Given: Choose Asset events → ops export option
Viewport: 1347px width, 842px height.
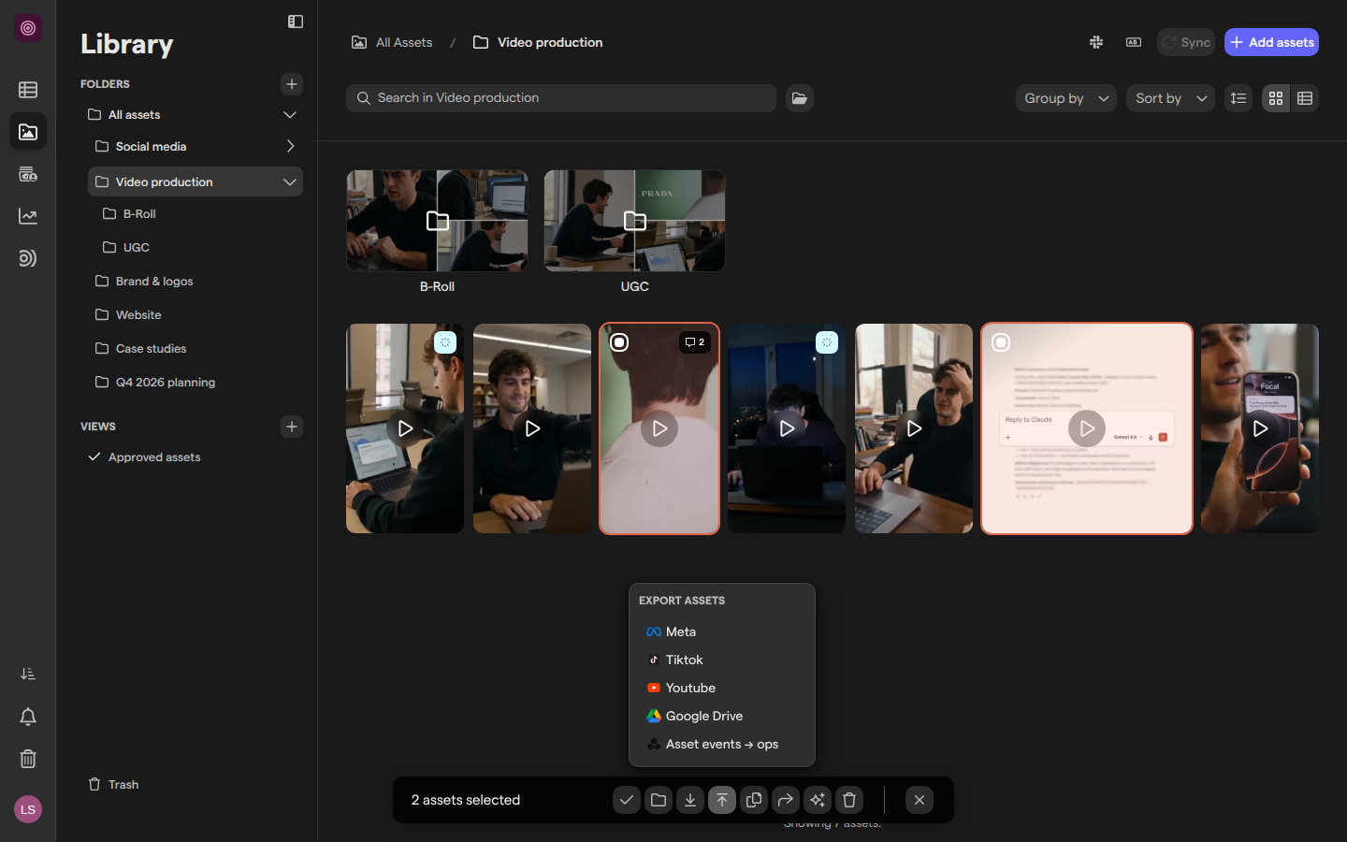Looking at the screenshot, I should tap(722, 745).
